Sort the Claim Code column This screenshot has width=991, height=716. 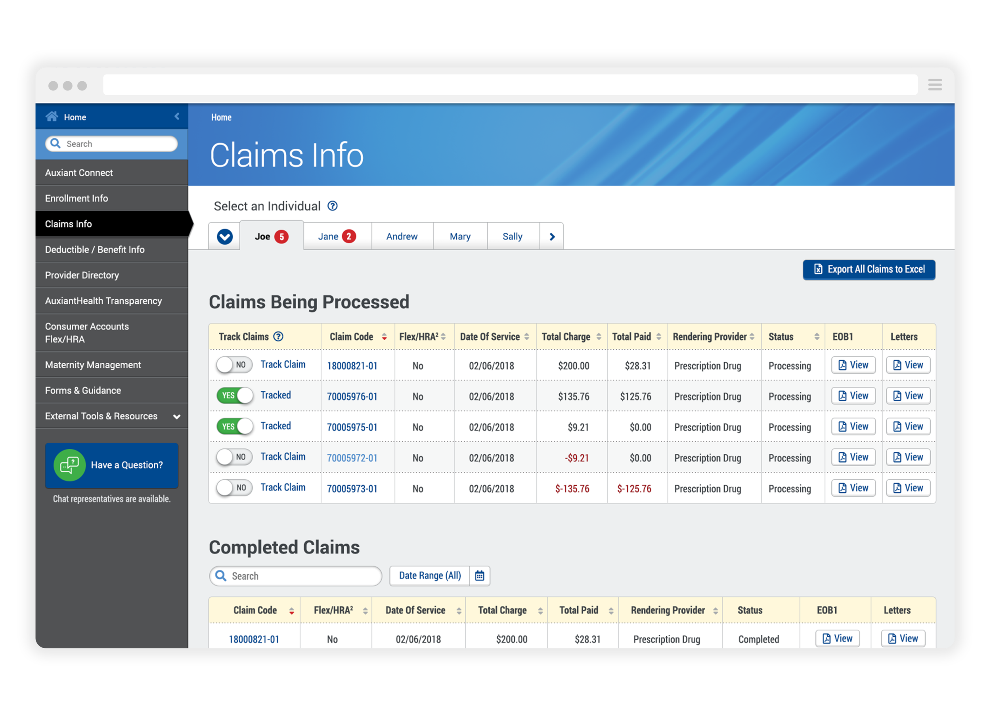[x=384, y=337]
